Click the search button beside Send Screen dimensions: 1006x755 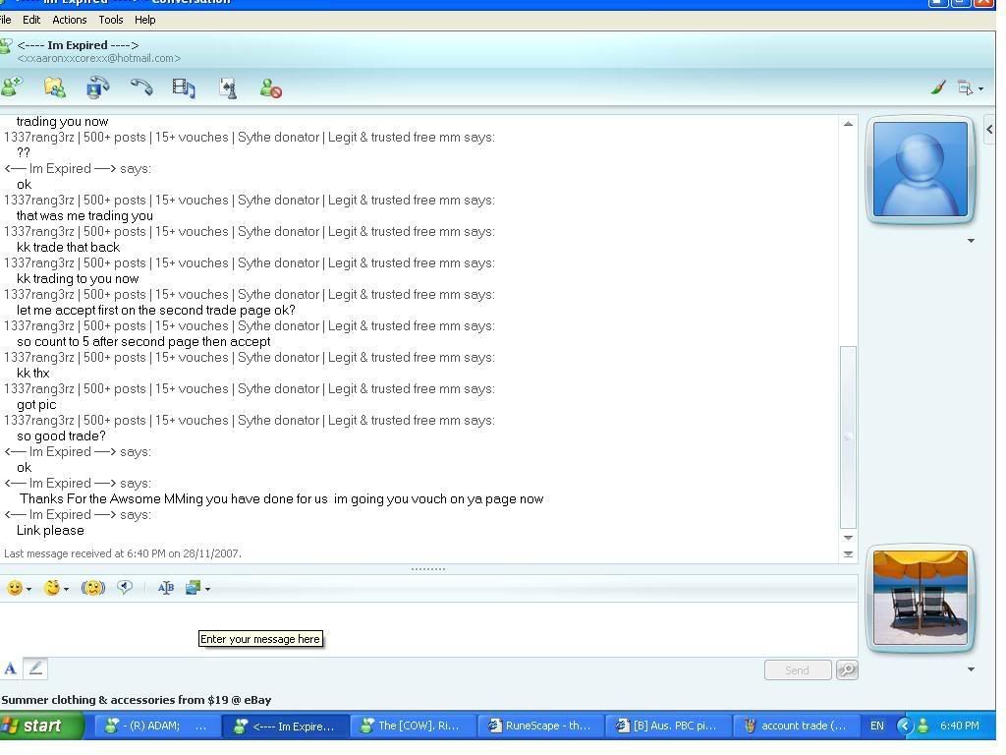click(847, 670)
